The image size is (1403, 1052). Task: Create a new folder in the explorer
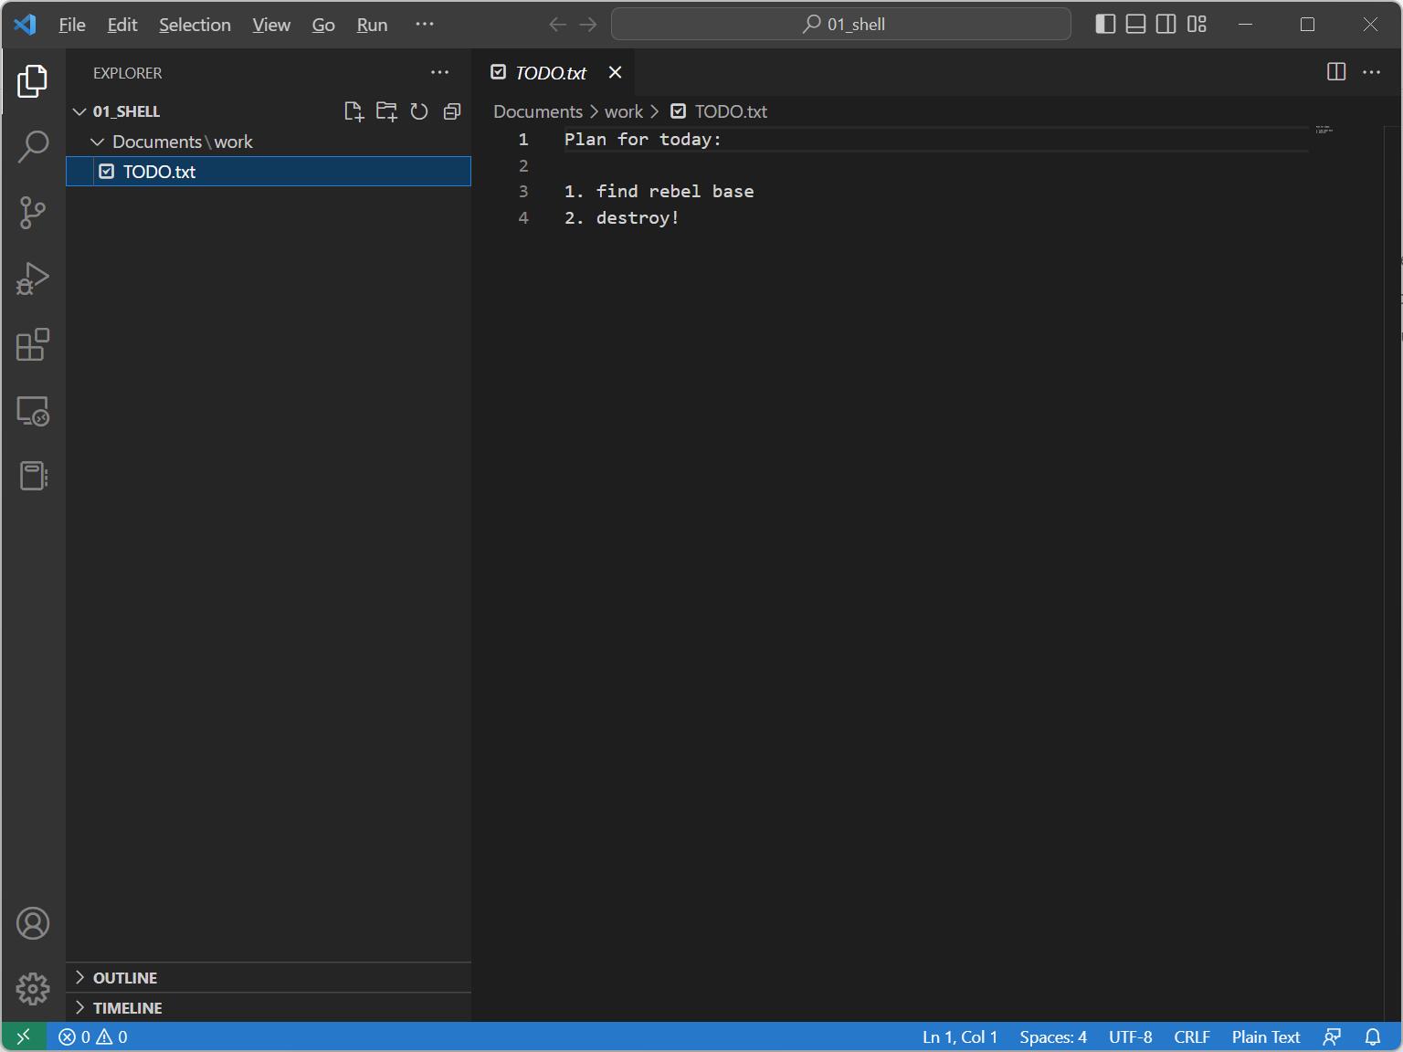386,110
